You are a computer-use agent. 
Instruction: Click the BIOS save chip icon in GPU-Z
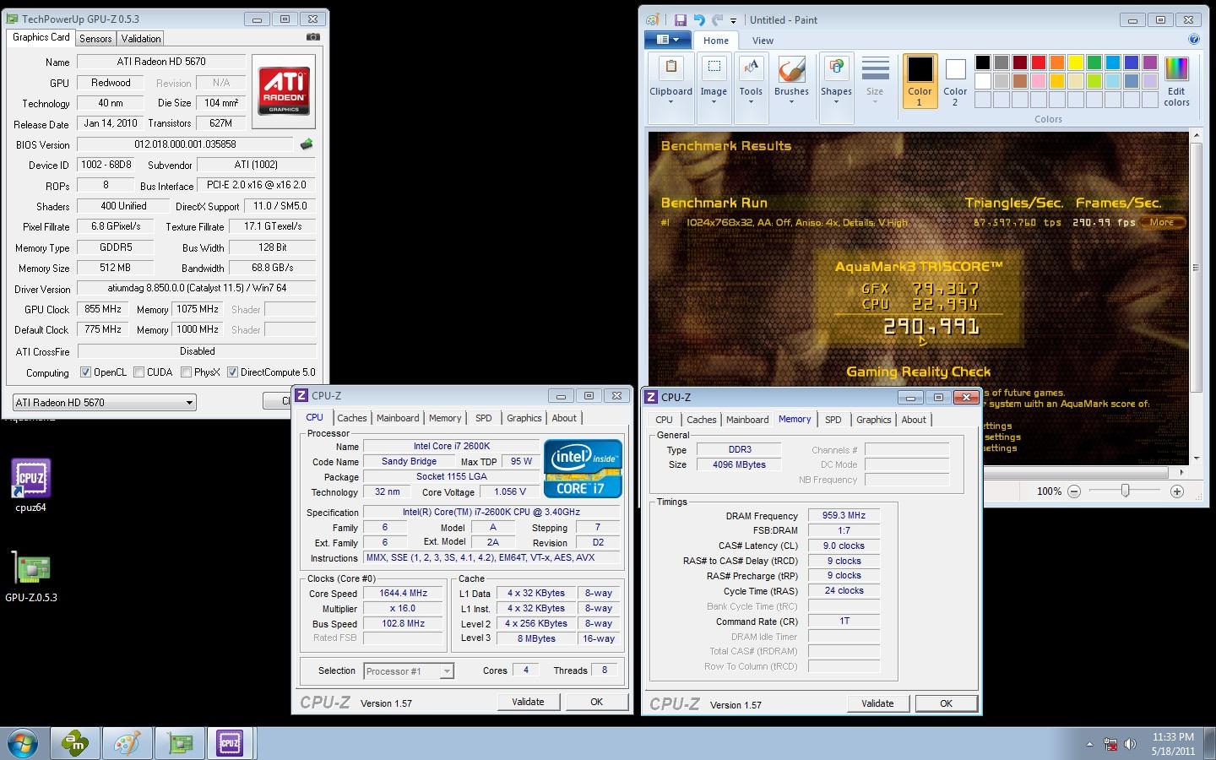(x=307, y=144)
